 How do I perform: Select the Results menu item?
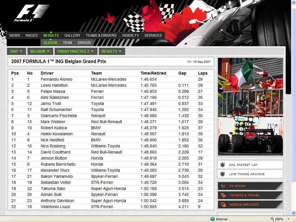(x=51, y=36)
